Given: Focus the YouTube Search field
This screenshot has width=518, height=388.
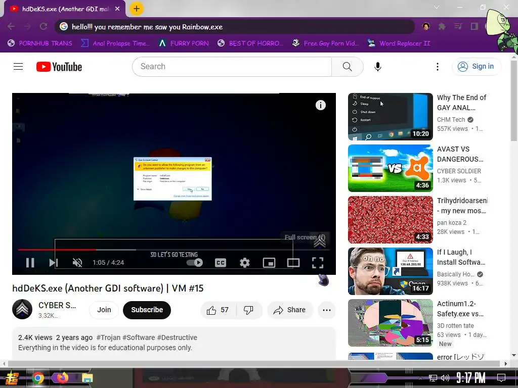Looking at the screenshot, I should point(232,67).
